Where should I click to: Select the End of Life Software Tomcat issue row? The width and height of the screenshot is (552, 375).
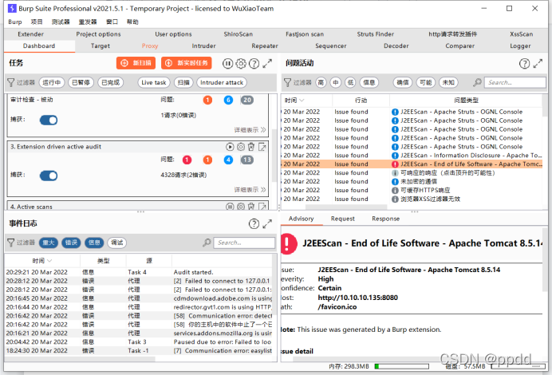[412, 164]
